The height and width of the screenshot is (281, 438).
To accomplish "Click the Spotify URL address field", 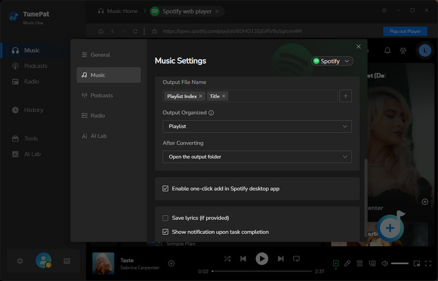I will [x=232, y=31].
